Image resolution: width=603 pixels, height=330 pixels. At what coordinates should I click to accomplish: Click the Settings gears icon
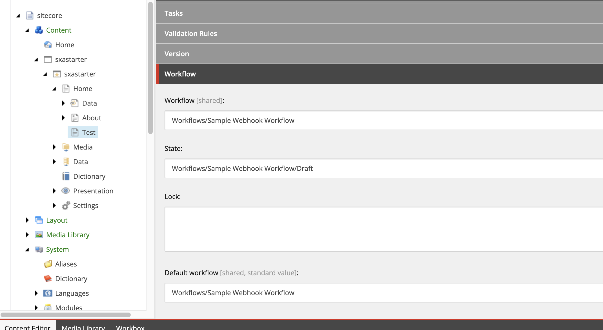pyautogui.click(x=66, y=205)
